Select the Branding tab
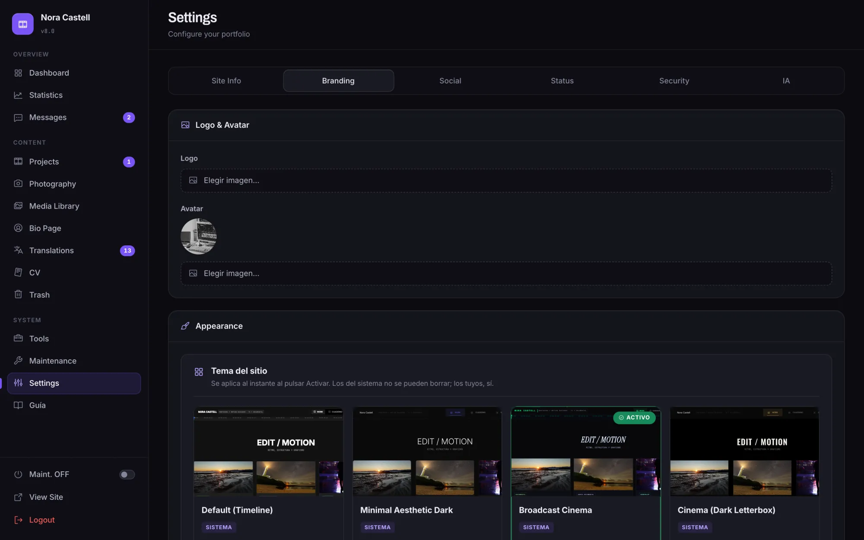The image size is (864, 540). pyautogui.click(x=338, y=81)
